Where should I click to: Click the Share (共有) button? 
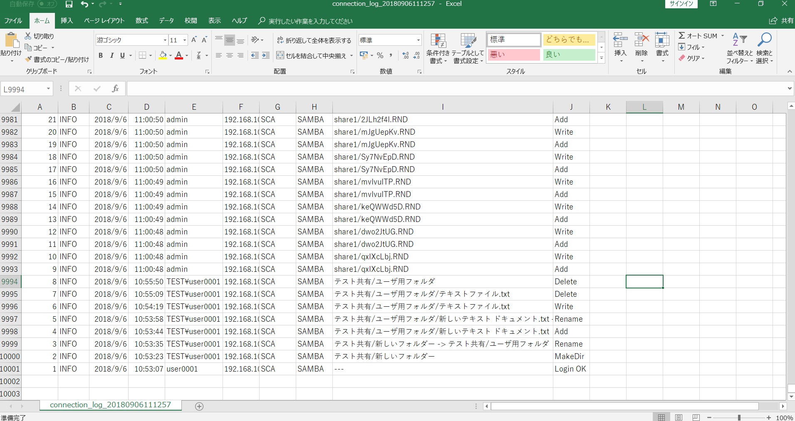[x=781, y=20]
